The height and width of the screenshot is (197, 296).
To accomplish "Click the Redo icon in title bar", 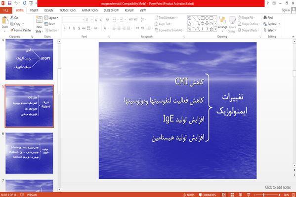I will coord(25,3).
